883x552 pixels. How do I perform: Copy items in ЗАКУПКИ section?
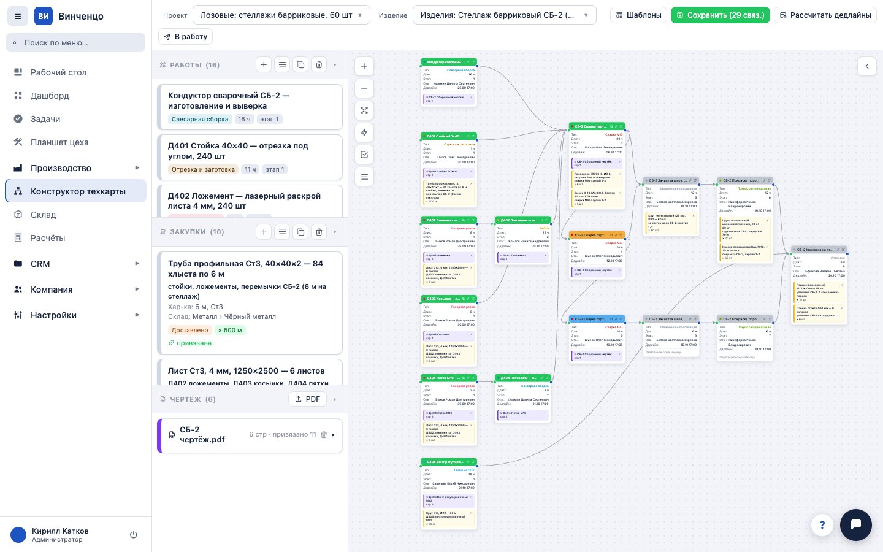[x=300, y=231]
